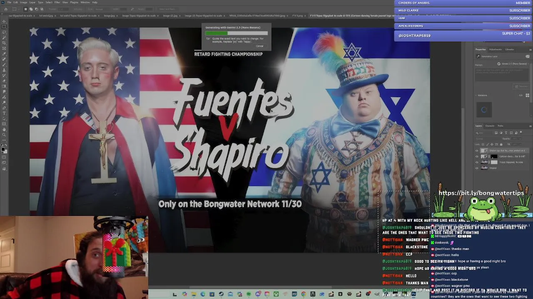Open Chrome from the taskbar

click(304, 294)
